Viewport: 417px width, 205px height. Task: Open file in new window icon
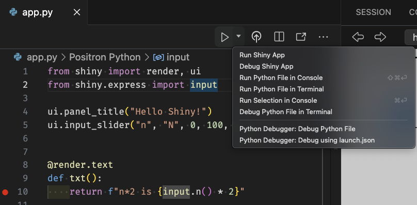tap(301, 37)
